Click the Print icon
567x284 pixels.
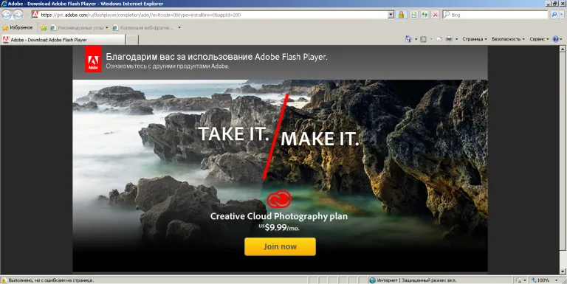(x=450, y=39)
